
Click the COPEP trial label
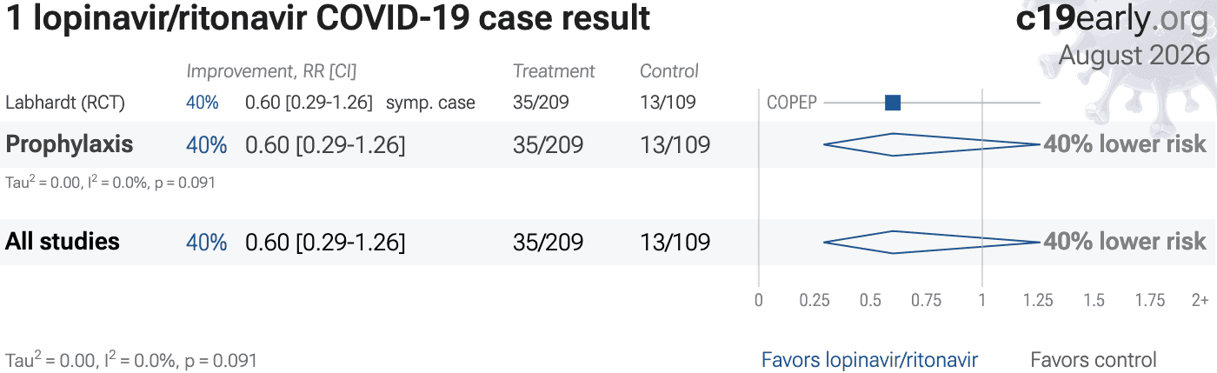tap(792, 103)
